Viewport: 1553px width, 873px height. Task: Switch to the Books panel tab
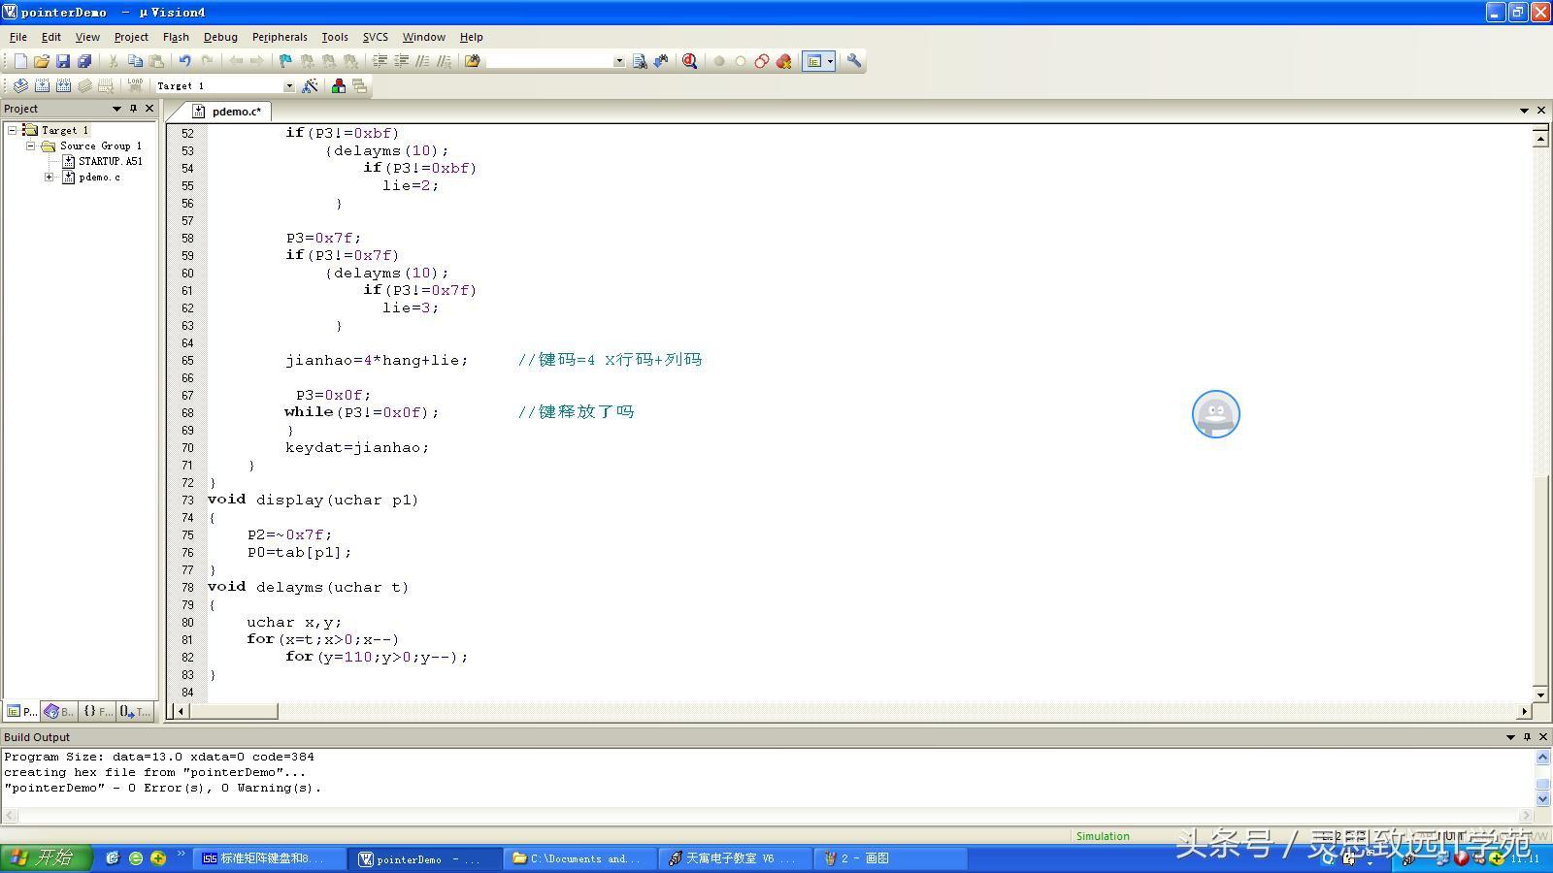click(x=59, y=711)
